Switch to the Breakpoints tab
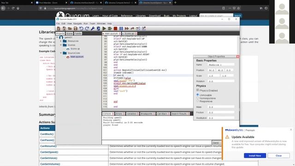The width and height of the screenshot is (295, 166). tap(147, 114)
